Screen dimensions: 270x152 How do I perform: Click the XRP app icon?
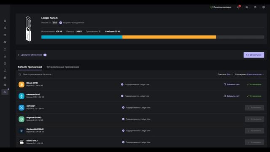click(x=22, y=108)
